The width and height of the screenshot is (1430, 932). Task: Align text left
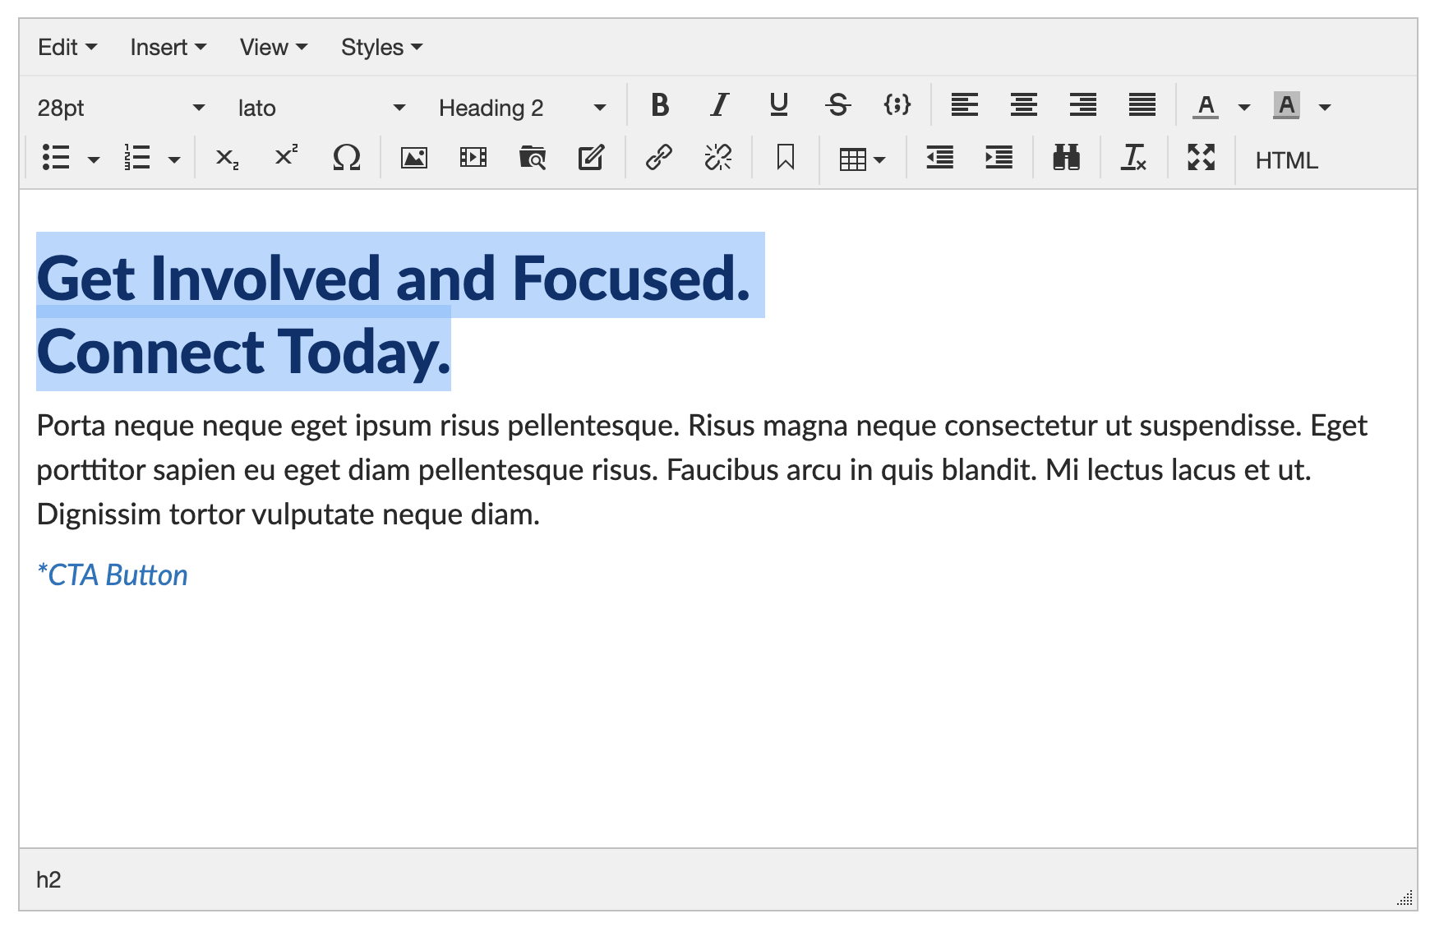click(x=965, y=105)
